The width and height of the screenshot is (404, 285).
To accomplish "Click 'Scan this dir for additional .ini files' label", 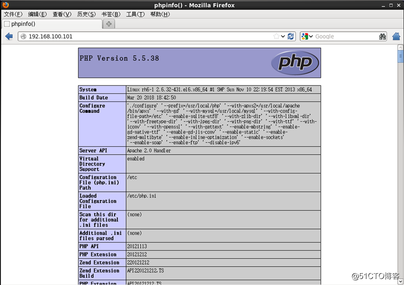I will (99, 220).
